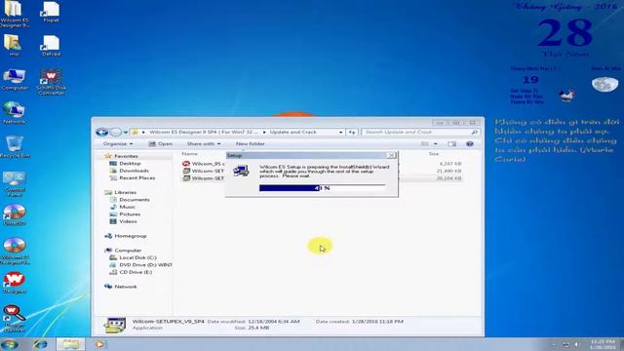Click the Explorer forward navigation arrow

pyautogui.click(x=115, y=133)
